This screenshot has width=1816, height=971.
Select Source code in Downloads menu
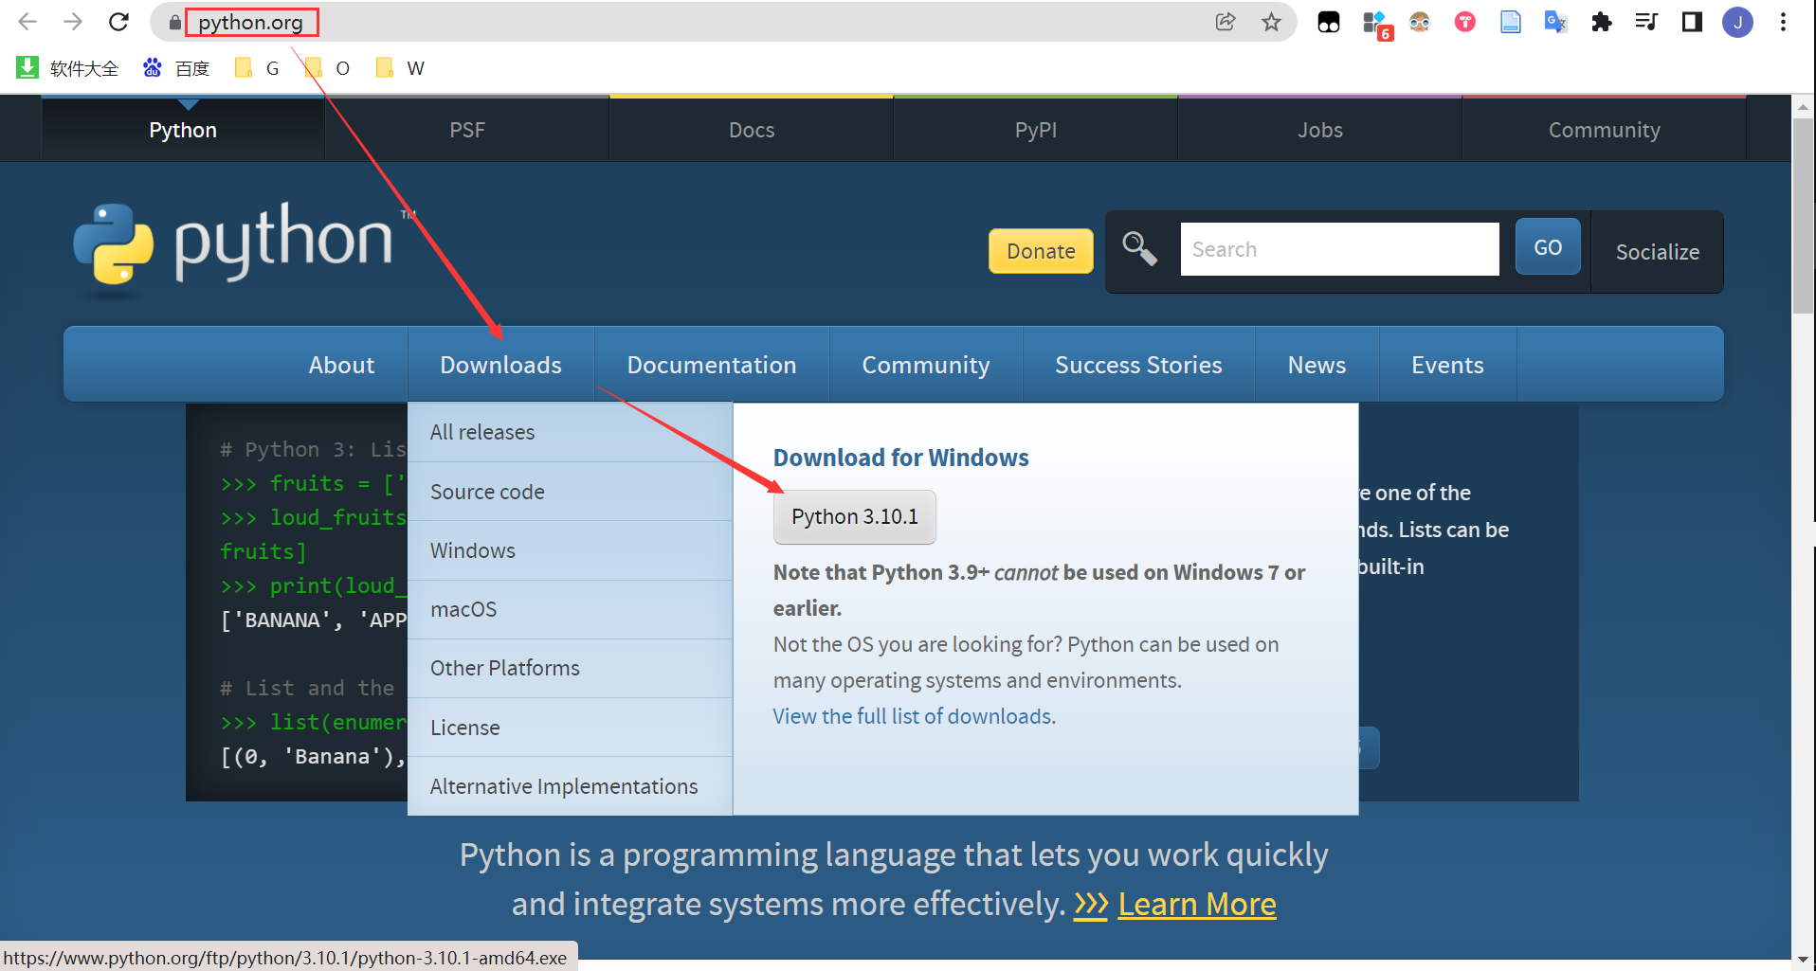click(x=570, y=492)
